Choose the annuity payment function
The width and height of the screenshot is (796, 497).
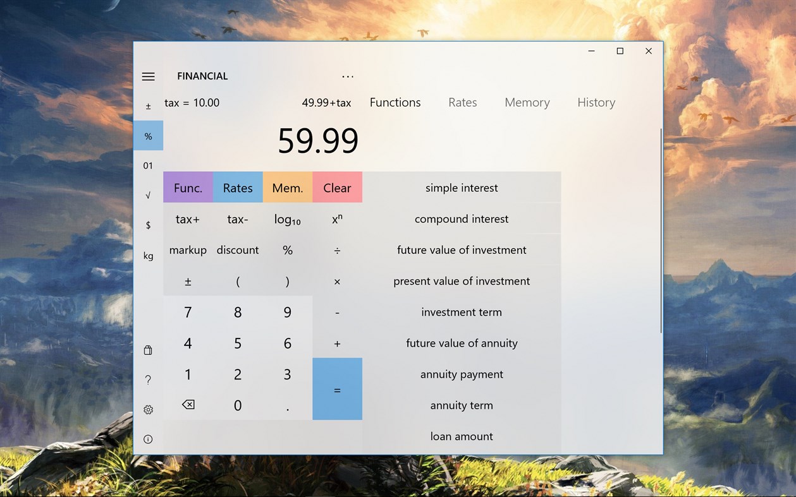pyautogui.click(x=461, y=374)
